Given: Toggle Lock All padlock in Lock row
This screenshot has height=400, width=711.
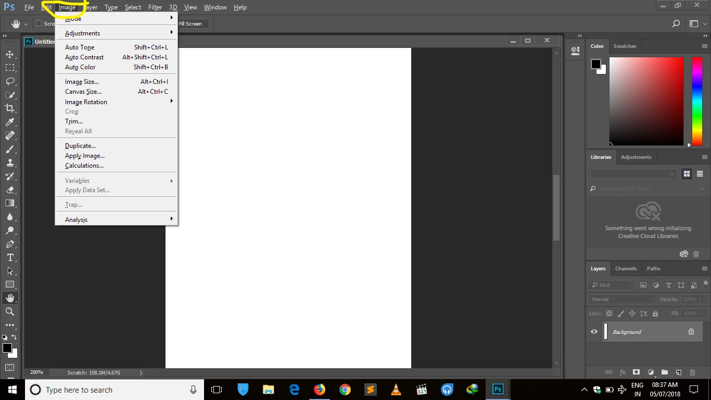Looking at the screenshot, I should [655, 314].
